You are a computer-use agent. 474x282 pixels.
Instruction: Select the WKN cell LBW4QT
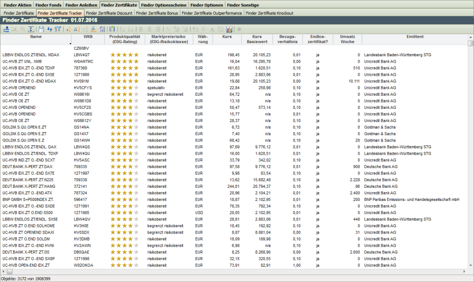82,55
